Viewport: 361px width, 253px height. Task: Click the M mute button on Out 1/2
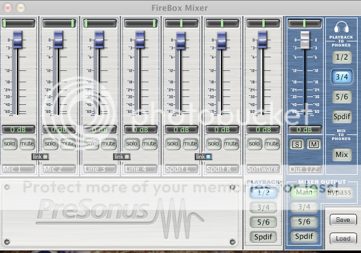314,145
